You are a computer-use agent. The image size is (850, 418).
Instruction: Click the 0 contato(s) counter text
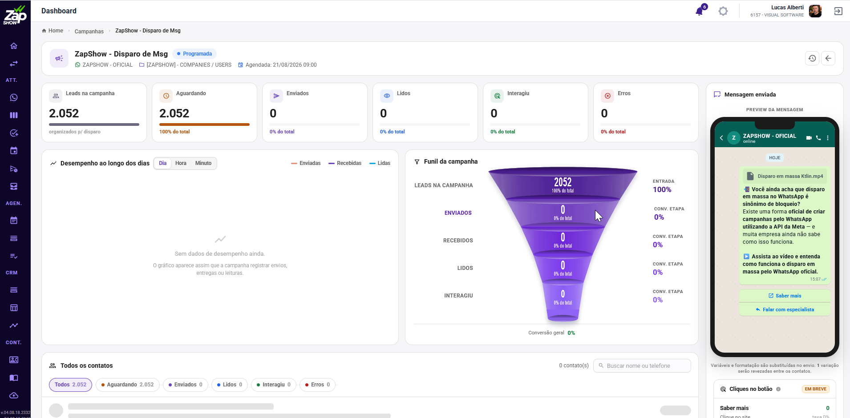pos(574,366)
